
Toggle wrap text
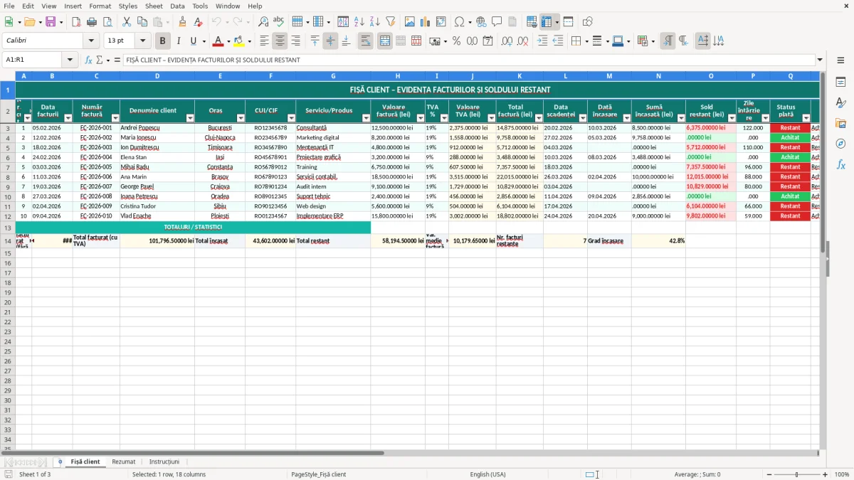tap(366, 41)
